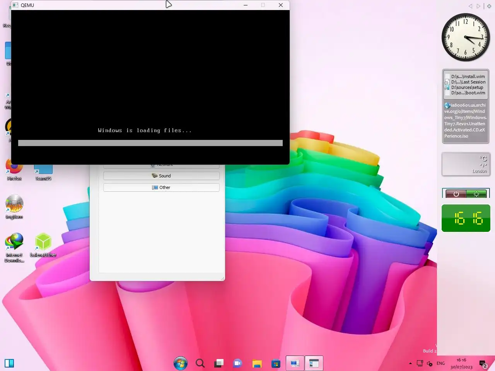Image resolution: width=495 pixels, height=371 pixels.
Task: Add a gadget with the plus icon
Action: pos(489,6)
